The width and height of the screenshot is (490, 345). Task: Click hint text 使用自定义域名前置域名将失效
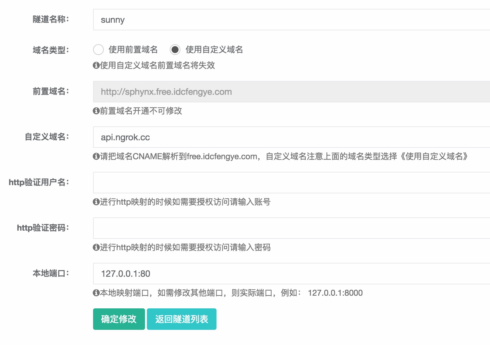click(x=158, y=65)
